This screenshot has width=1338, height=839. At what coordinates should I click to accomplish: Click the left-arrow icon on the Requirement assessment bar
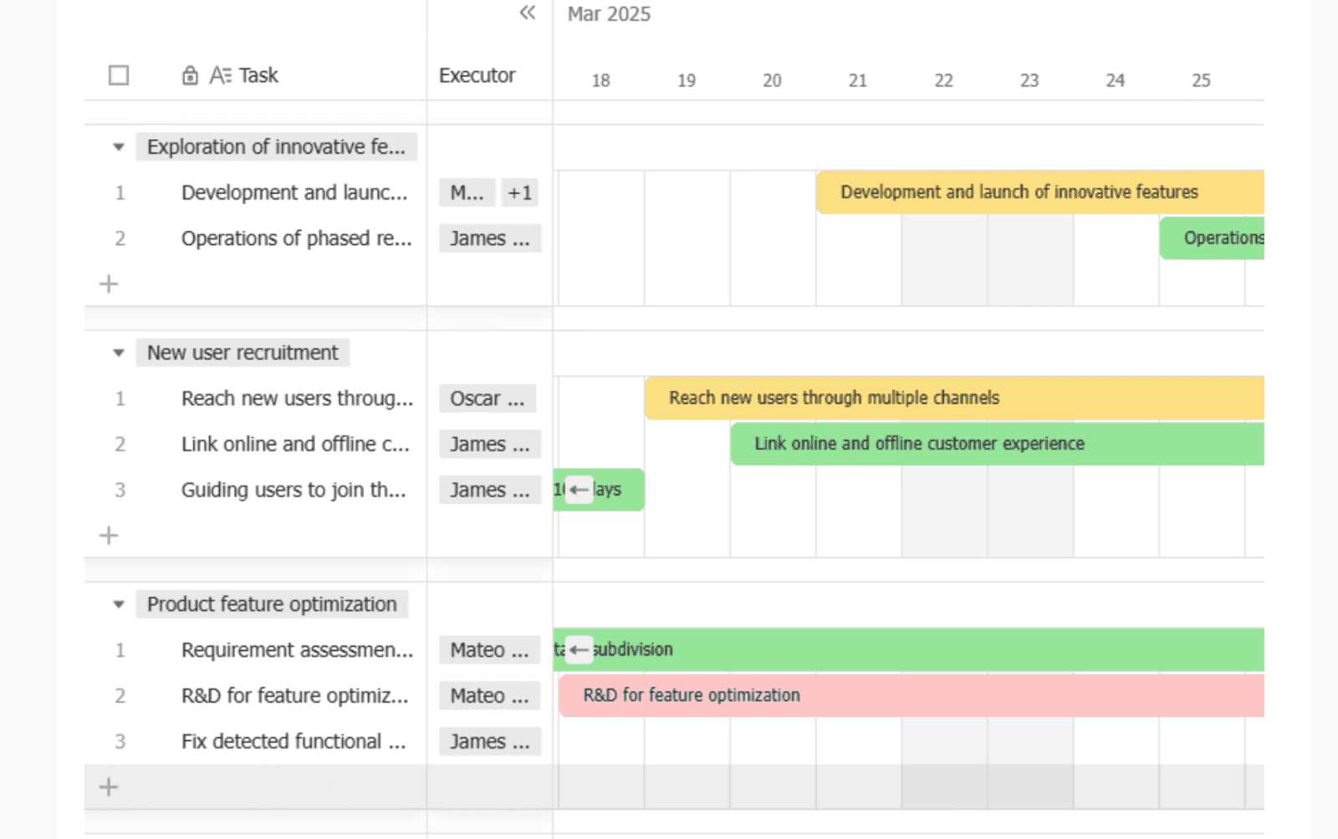(x=578, y=649)
